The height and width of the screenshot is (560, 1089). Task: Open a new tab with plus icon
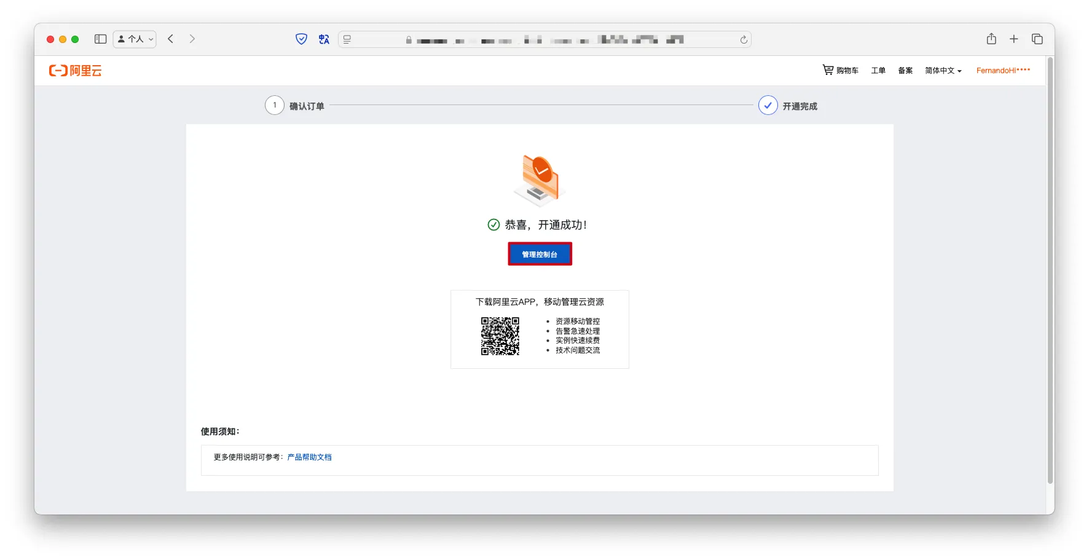[x=1014, y=39]
